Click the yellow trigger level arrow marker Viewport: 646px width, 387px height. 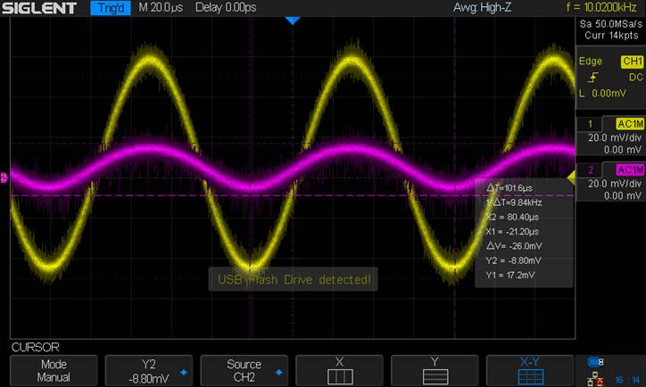[x=571, y=178]
